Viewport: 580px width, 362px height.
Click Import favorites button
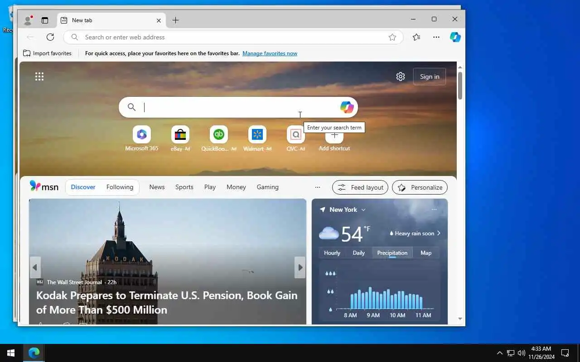point(47,53)
